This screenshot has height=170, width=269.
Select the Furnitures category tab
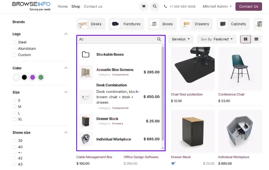pos(126,24)
